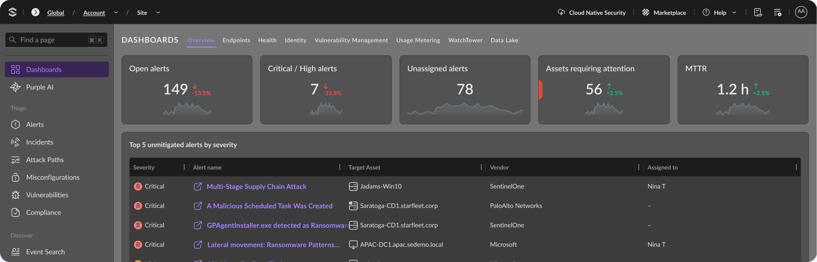This screenshot has height=262, width=817.
Task: Switch to the Health tab
Action: pos(267,40)
